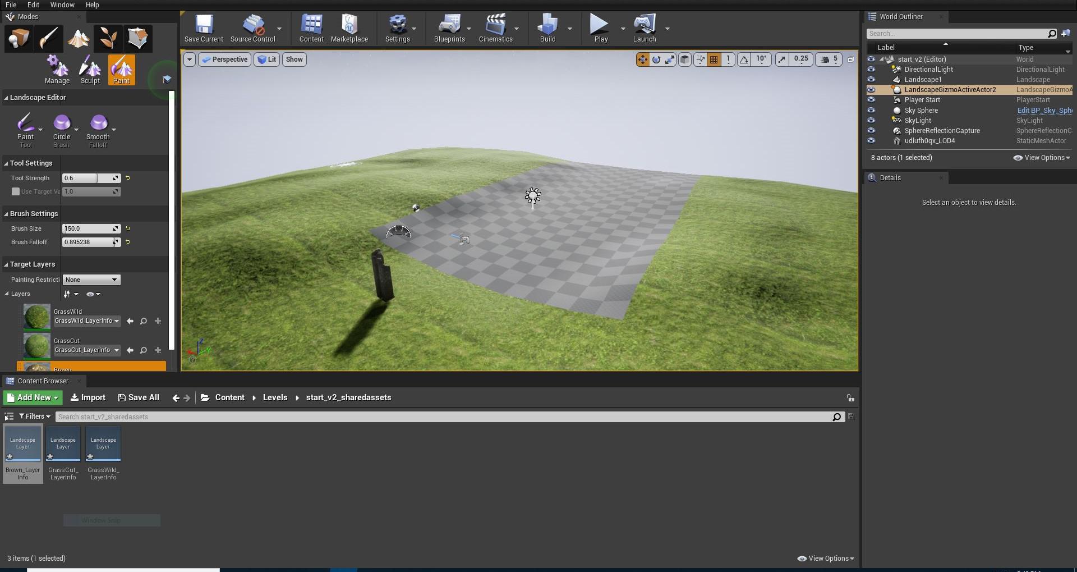This screenshot has width=1077, height=572.
Task: Adjust the Brush Size slider
Action: 90,228
